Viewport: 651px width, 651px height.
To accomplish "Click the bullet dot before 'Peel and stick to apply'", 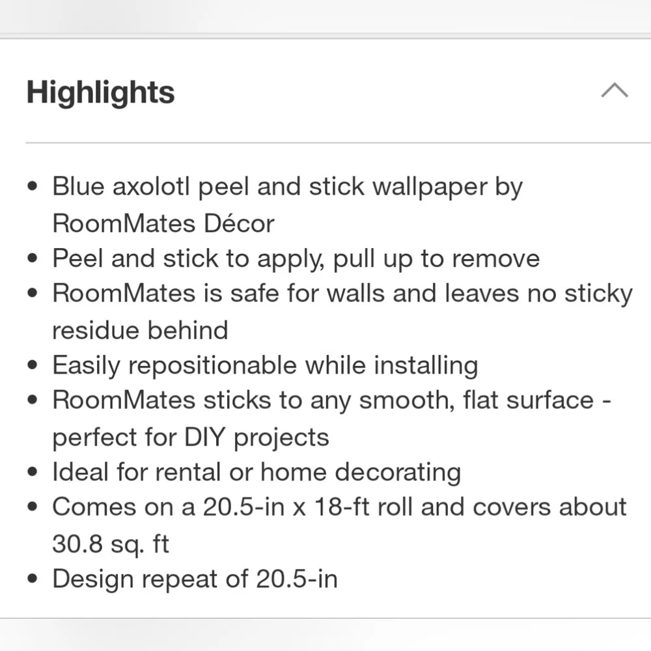I will [x=33, y=258].
